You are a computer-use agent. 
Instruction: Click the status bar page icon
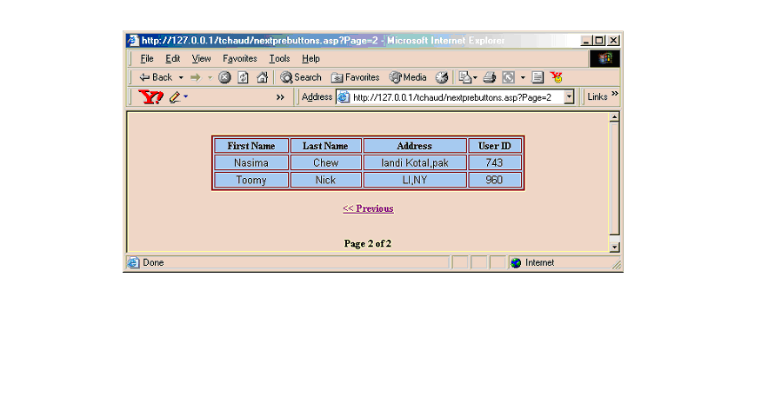coord(133,262)
